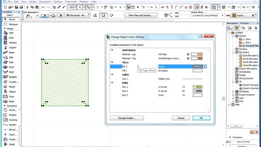261x147 pixels.
Task: Open the File menu
Action: (x=9, y=2)
